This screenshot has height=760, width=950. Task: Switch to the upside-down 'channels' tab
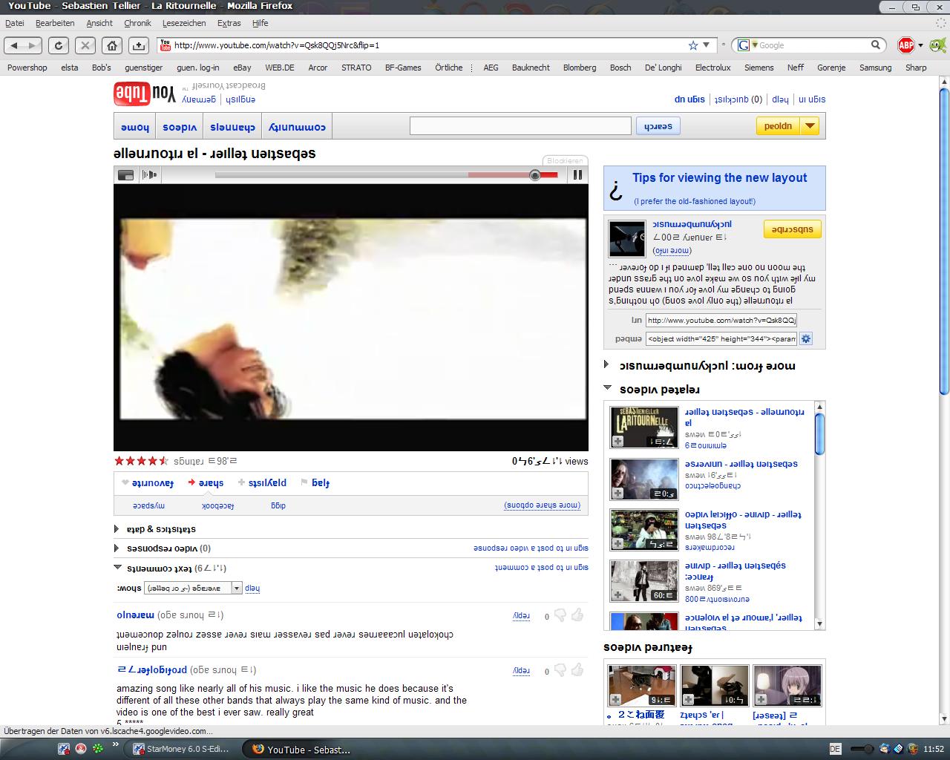232,127
